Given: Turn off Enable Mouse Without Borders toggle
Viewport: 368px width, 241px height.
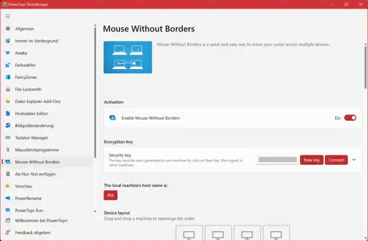Looking at the screenshot, I should (350, 118).
